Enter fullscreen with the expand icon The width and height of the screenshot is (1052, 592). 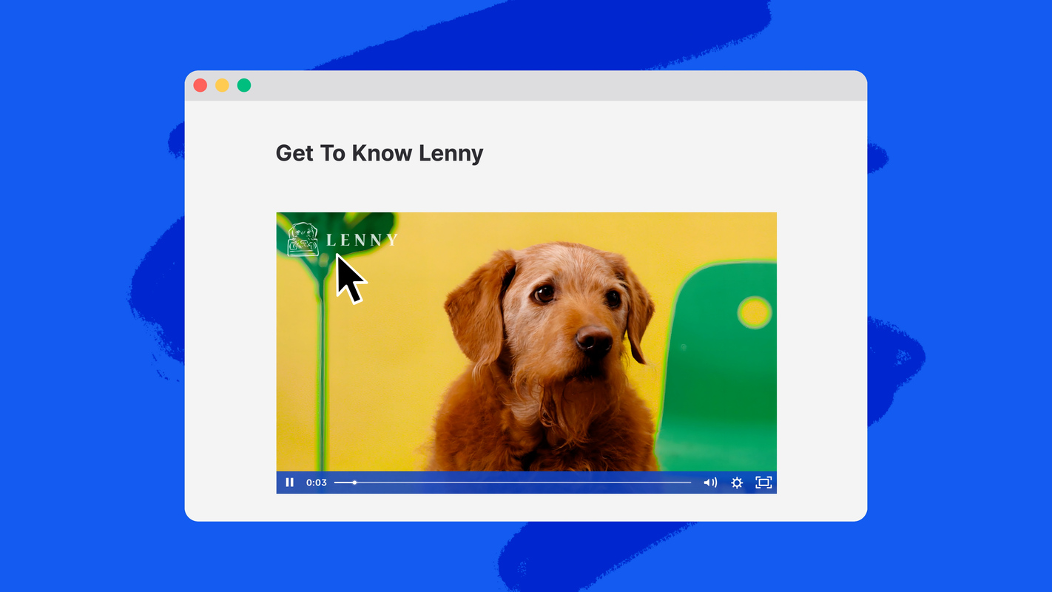(763, 482)
